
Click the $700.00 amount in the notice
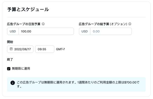[130, 82]
